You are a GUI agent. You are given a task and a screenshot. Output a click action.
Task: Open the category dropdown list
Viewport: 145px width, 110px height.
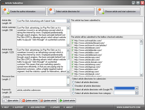coord(137,93)
